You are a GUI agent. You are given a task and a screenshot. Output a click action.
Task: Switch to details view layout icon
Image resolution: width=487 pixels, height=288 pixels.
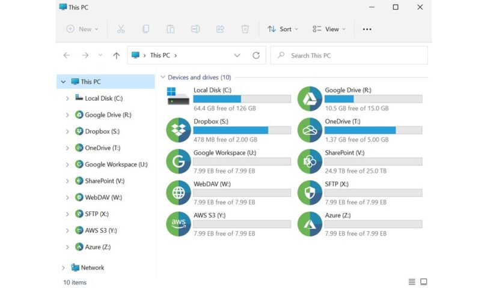(x=412, y=282)
